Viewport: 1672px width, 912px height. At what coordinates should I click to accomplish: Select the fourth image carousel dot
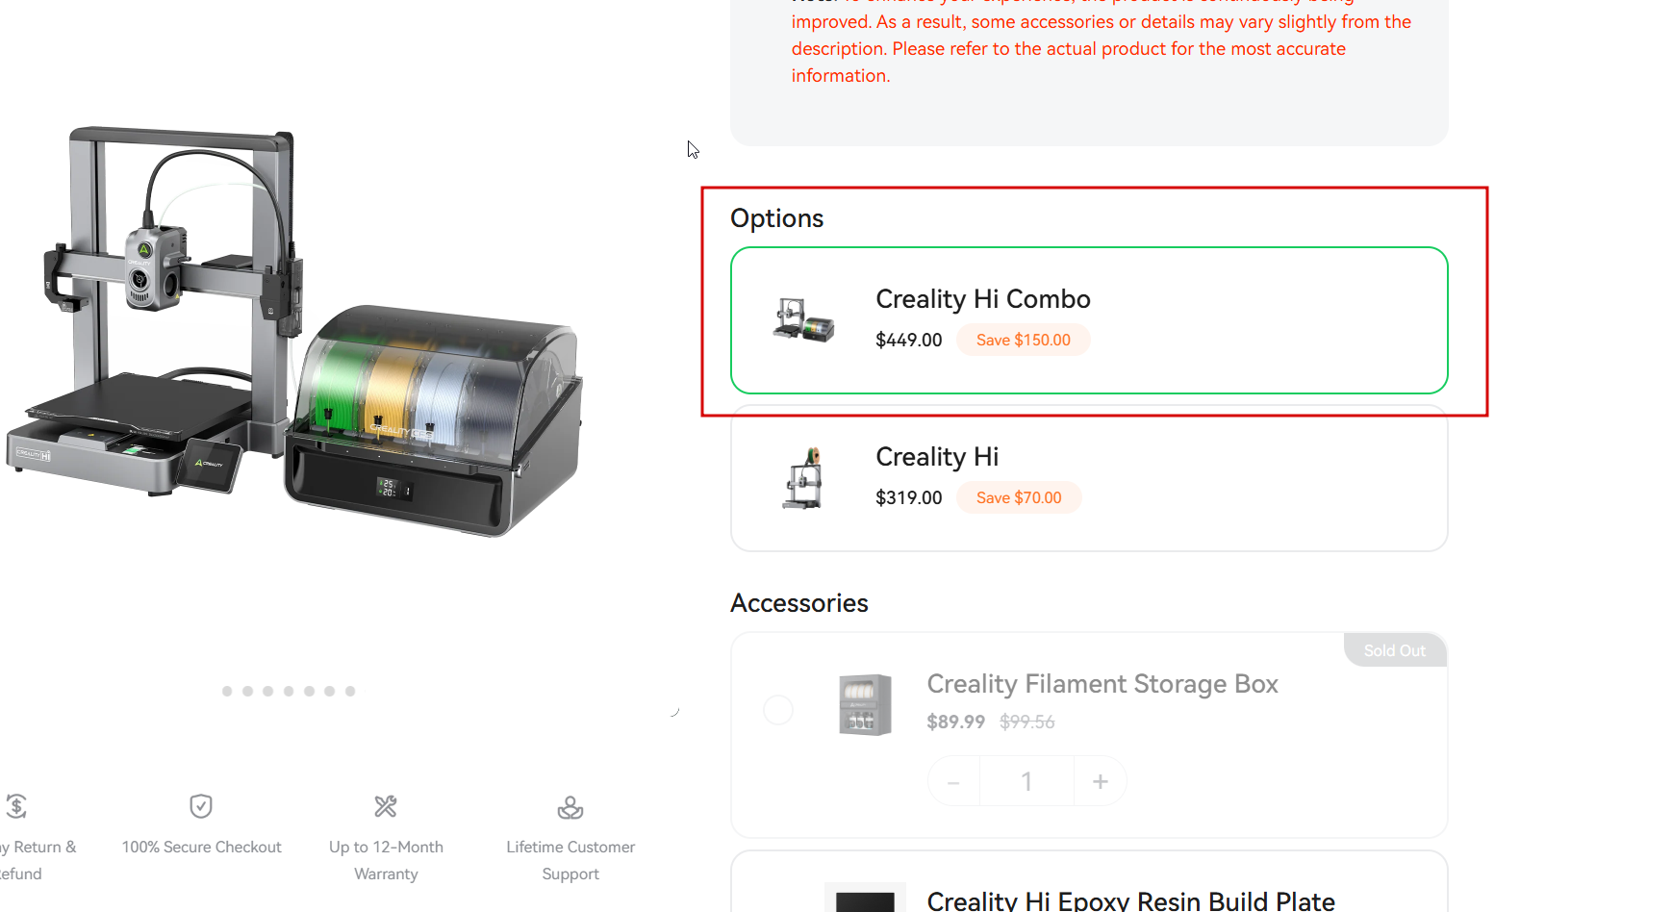[x=289, y=691]
